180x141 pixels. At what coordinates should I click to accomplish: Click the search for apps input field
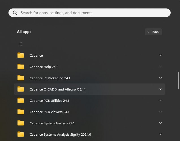point(90,13)
